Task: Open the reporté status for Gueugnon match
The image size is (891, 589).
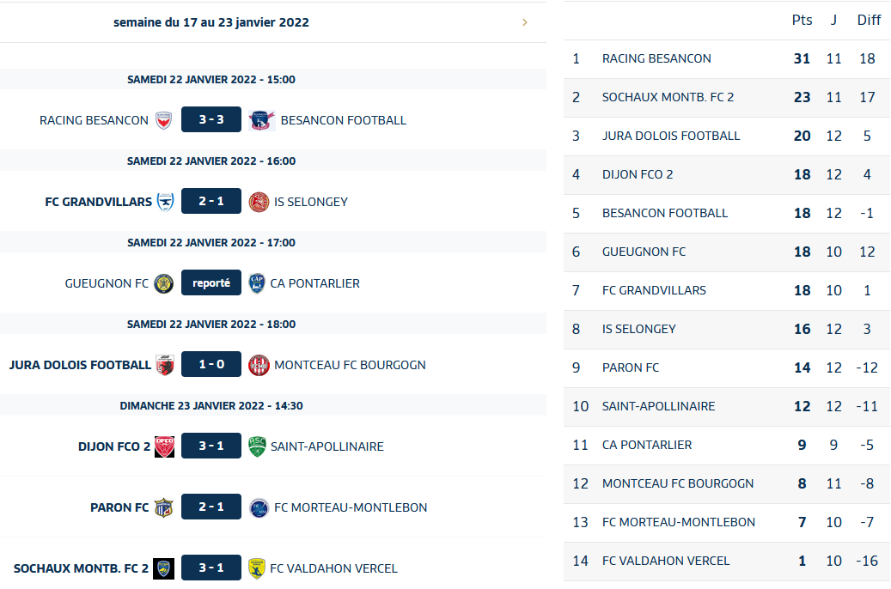Action: 211,283
